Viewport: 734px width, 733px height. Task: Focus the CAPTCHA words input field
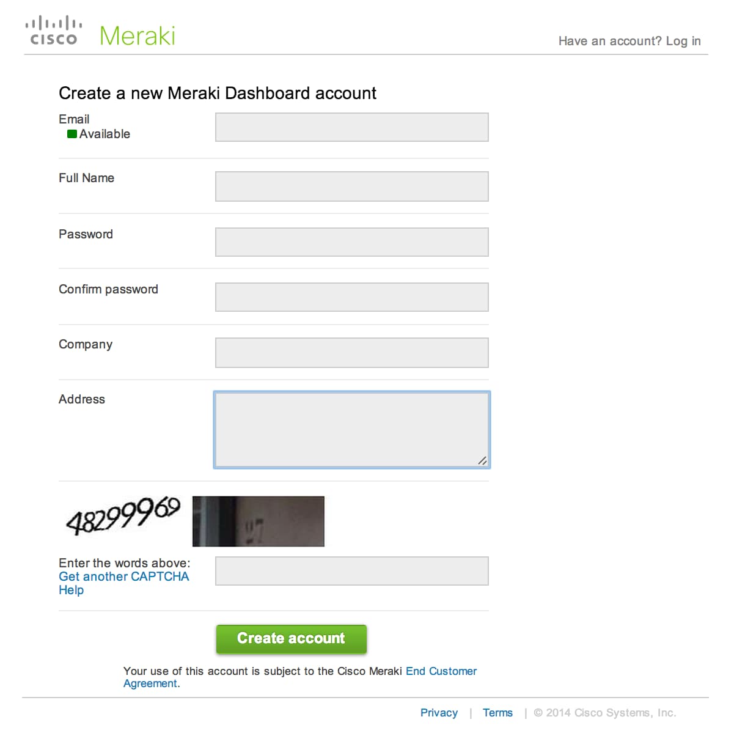352,571
